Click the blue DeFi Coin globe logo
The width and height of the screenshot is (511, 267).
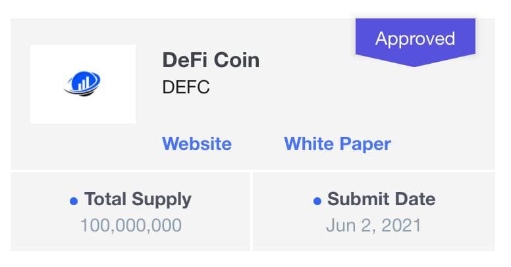(82, 84)
